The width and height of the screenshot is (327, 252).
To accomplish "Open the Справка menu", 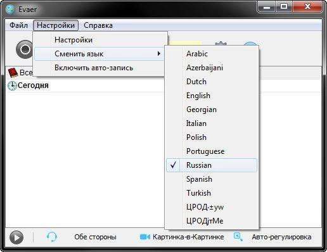I will pyautogui.click(x=98, y=25).
